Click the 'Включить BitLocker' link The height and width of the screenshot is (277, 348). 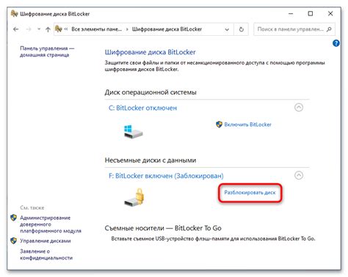pyautogui.click(x=247, y=125)
